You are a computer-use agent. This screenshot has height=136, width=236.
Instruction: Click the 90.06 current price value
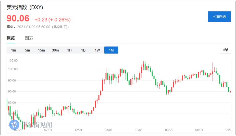click(18, 19)
